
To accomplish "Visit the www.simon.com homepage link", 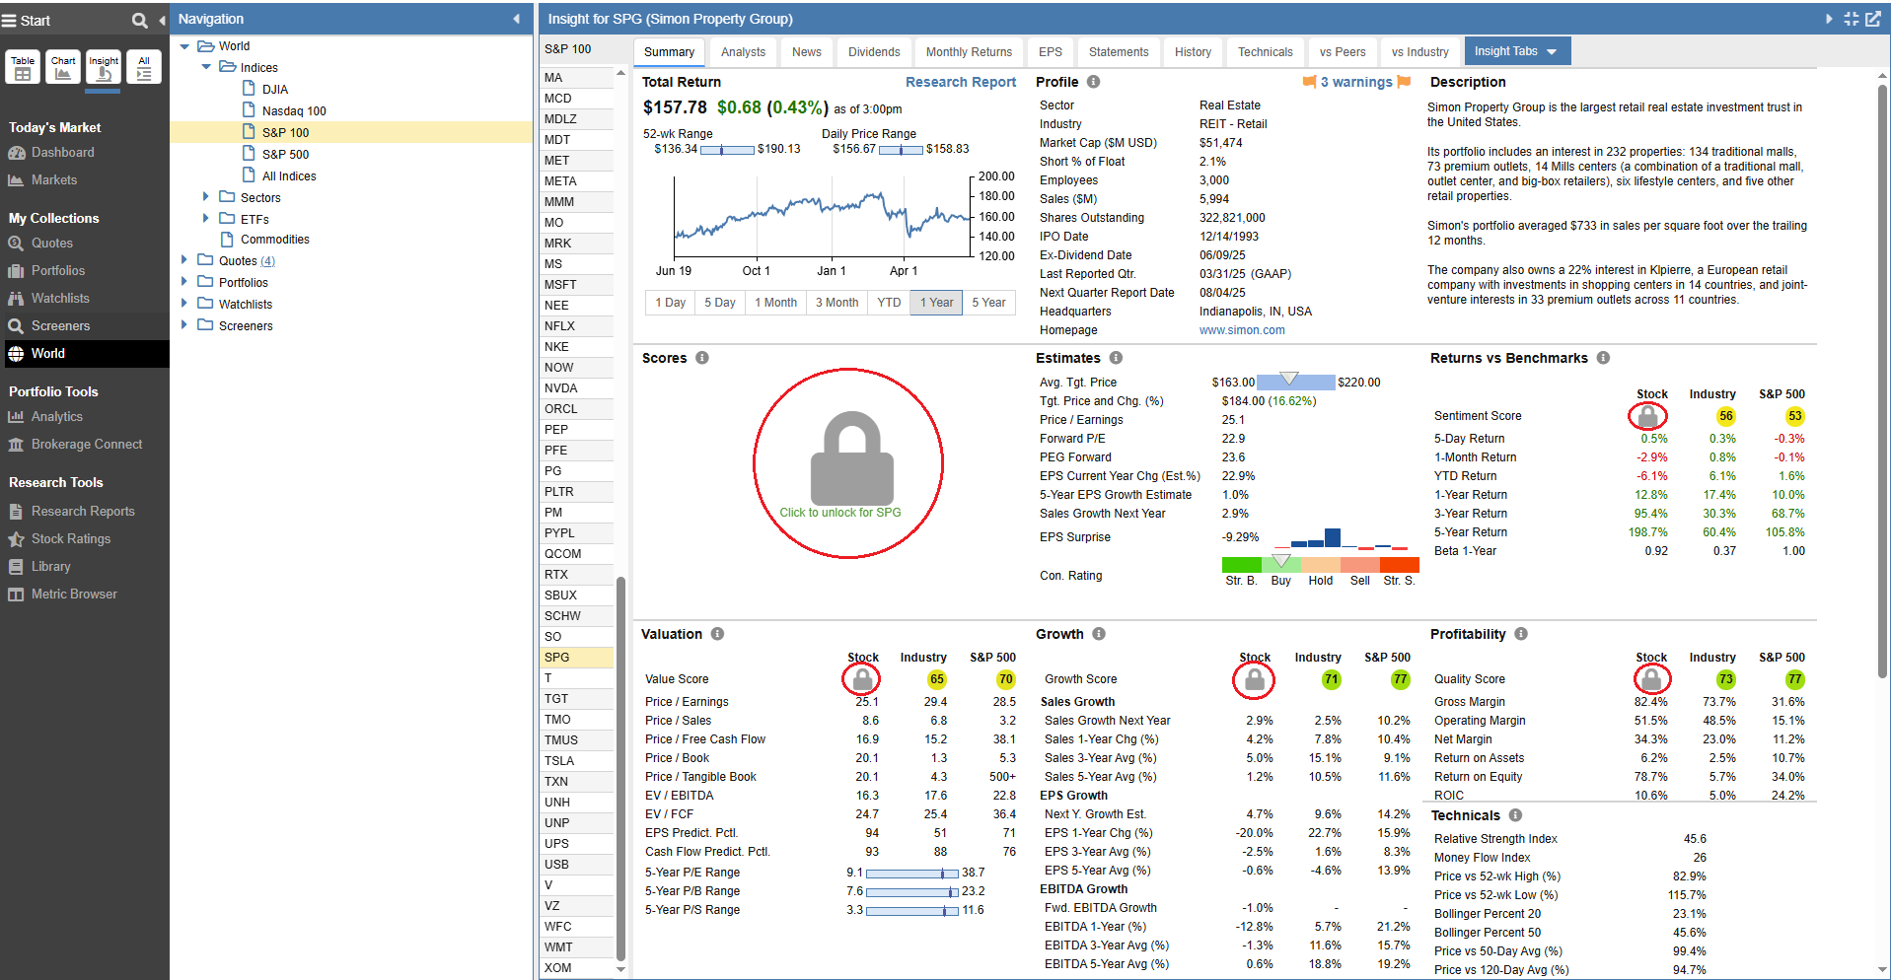I will [1242, 330].
